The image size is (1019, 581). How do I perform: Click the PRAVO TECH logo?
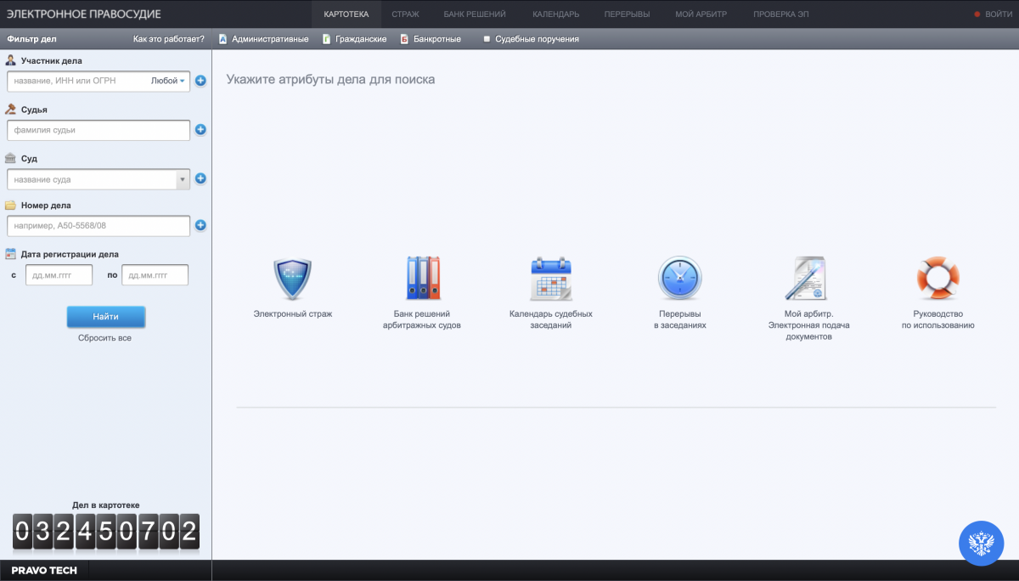pos(44,571)
